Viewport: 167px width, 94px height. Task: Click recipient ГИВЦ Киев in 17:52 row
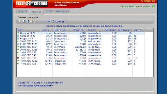click(x=59, y=61)
